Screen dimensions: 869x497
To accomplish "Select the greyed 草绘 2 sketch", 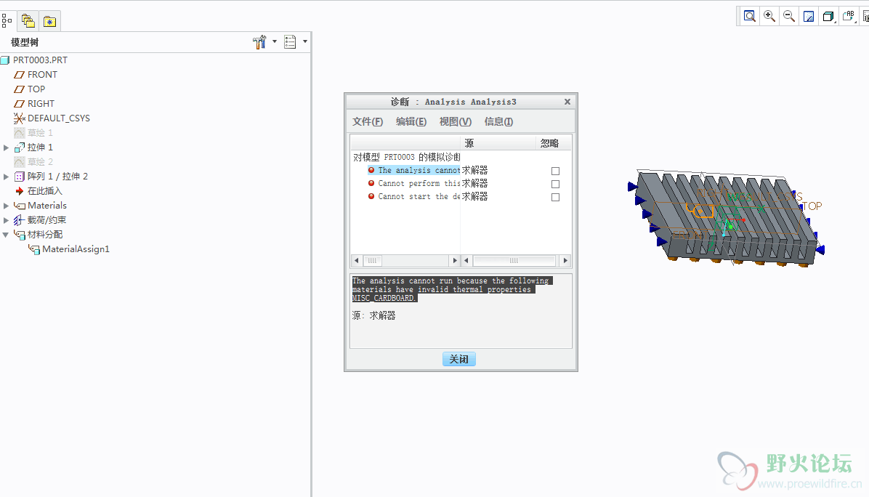I will [x=40, y=162].
